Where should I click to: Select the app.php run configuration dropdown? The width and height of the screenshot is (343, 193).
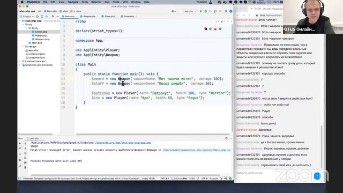coord(188,11)
